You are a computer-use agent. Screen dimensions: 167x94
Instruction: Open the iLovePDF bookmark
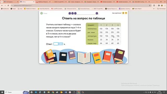tap(57, 9)
